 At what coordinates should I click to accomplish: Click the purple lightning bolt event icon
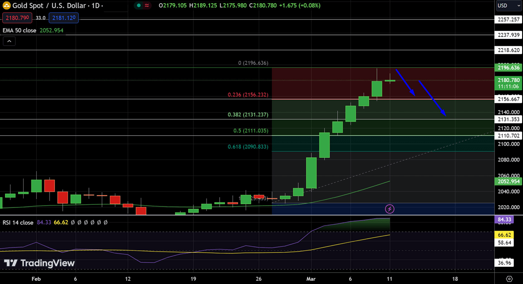(390, 209)
